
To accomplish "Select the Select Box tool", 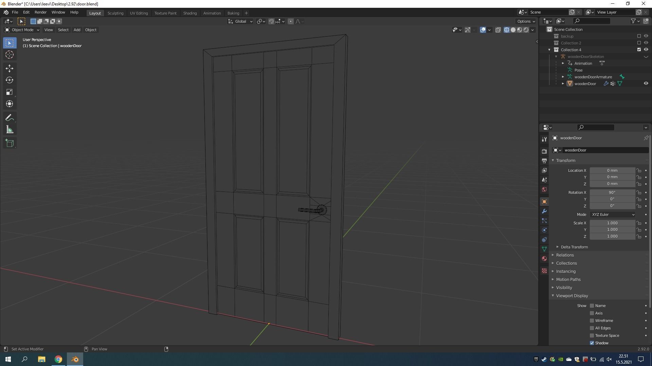I will pyautogui.click(x=10, y=43).
